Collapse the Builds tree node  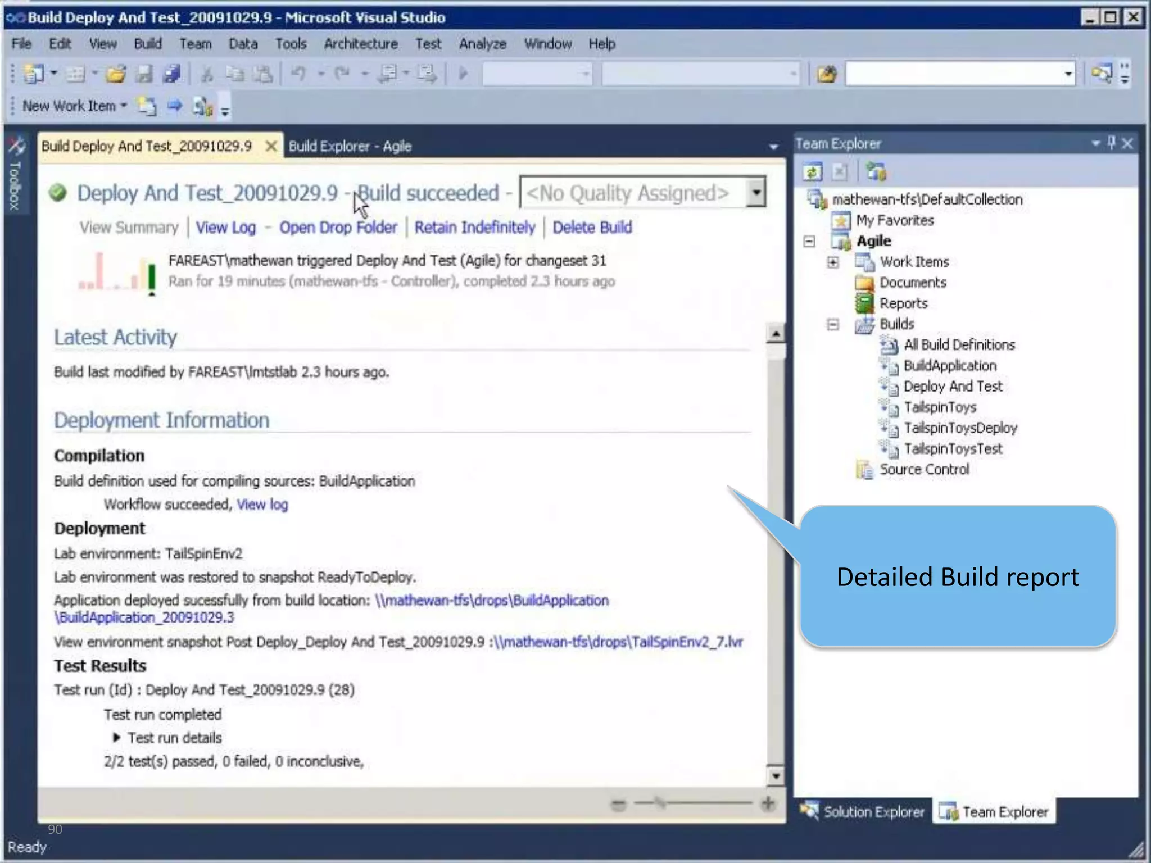(833, 324)
